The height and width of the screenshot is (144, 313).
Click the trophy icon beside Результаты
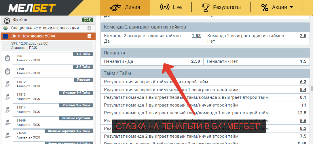205,7
